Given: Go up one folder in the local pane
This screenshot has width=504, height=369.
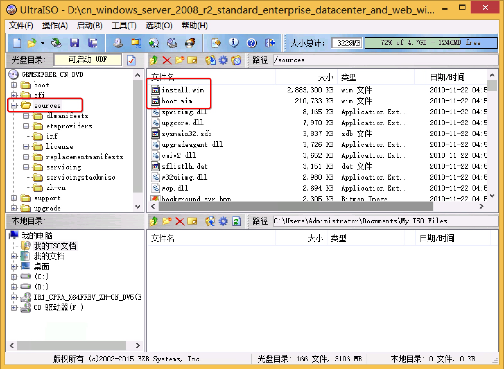Looking at the screenshot, I should coord(154,221).
